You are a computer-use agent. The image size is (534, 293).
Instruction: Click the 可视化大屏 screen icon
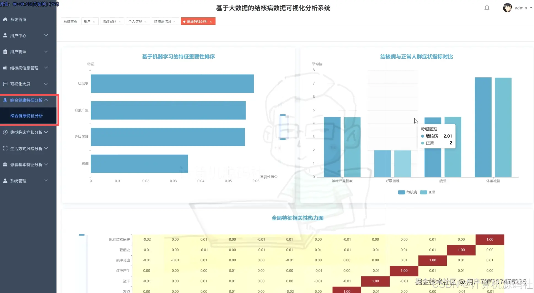coord(5,84)
